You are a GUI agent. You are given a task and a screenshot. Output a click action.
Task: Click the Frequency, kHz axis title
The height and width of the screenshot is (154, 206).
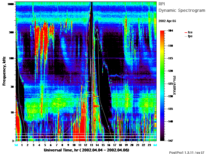tap(4, 71)
